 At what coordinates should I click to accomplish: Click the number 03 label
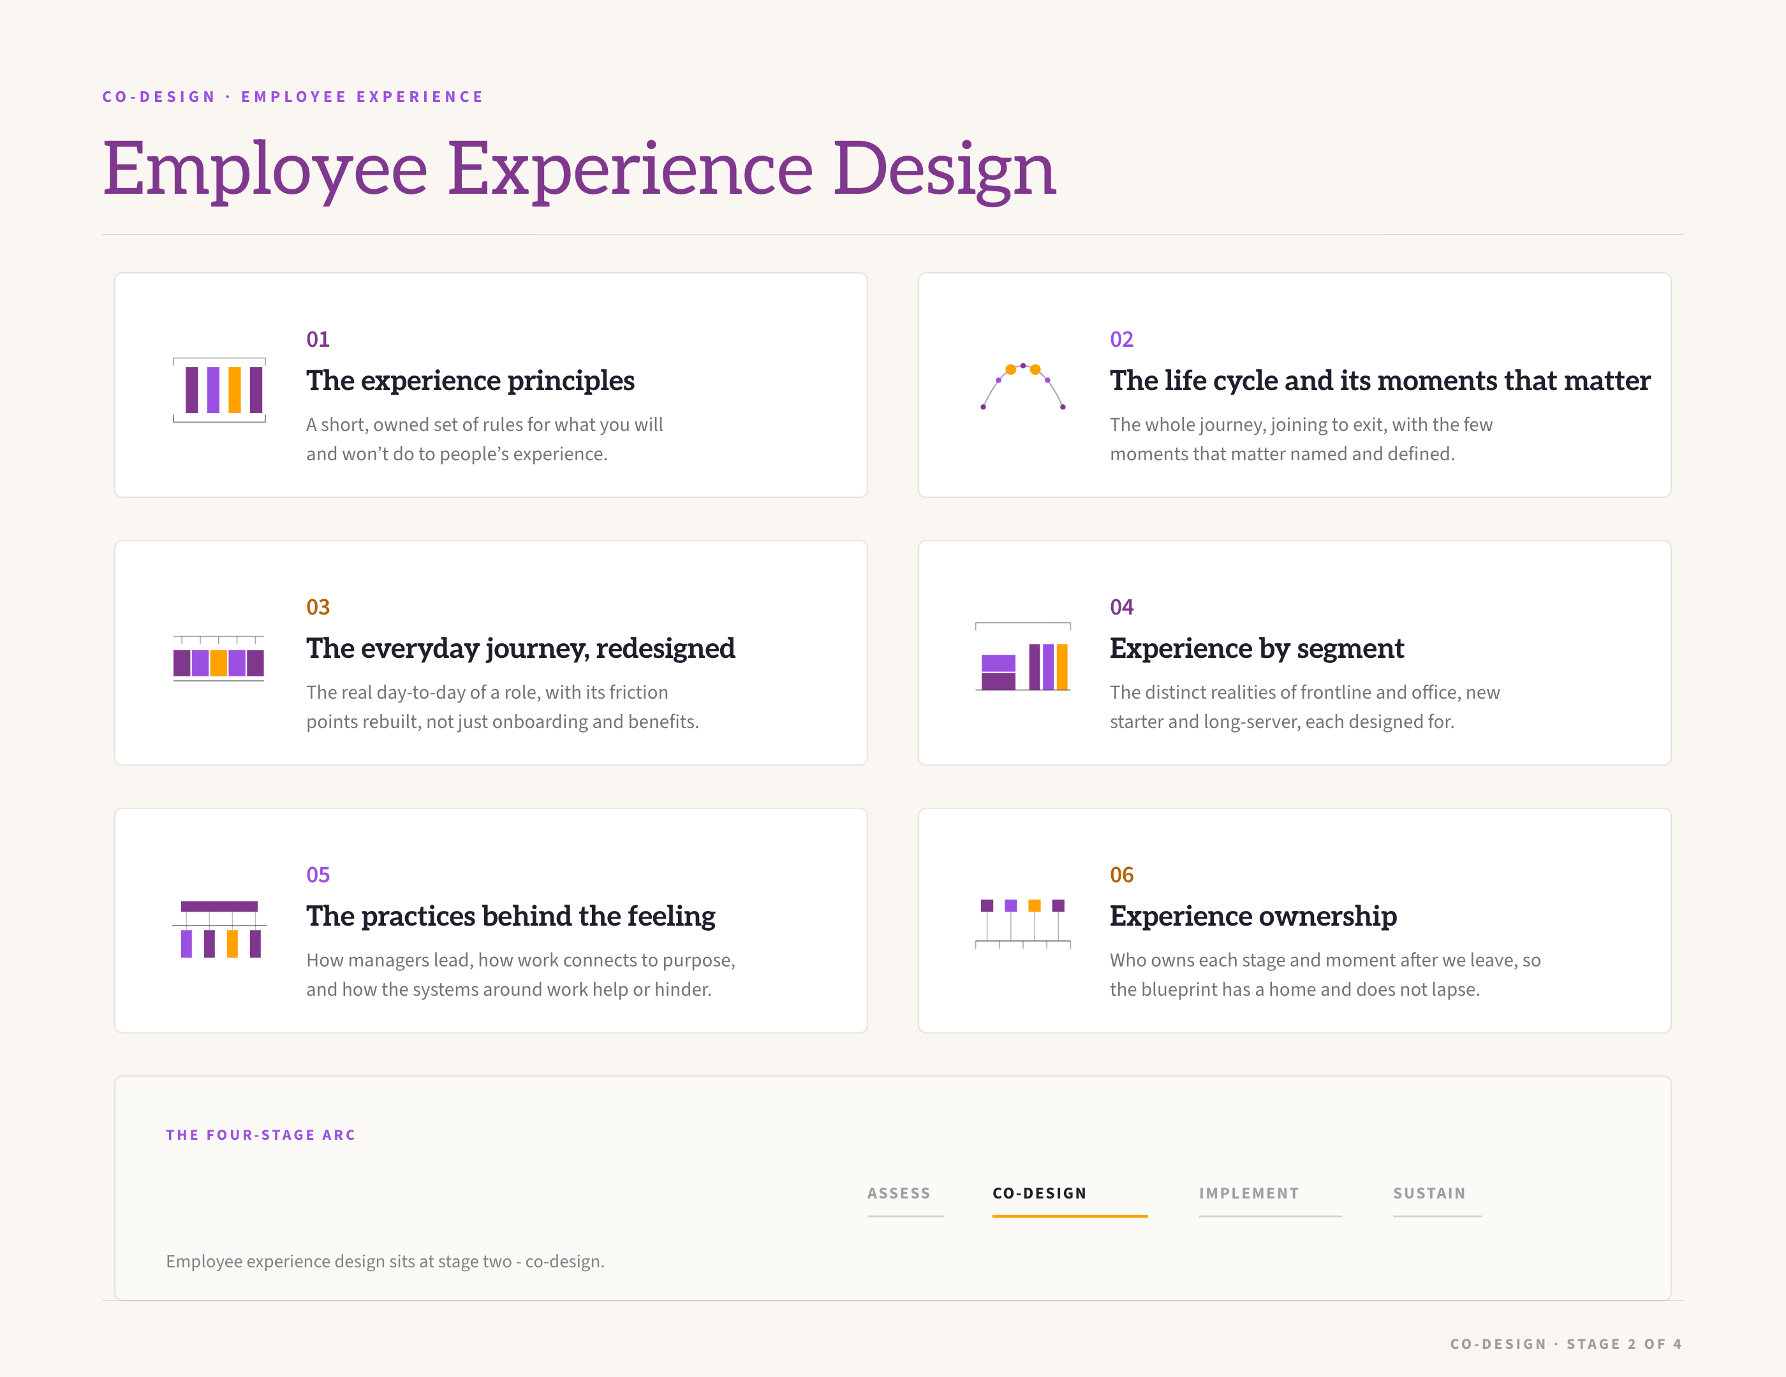tap(318, 607)
